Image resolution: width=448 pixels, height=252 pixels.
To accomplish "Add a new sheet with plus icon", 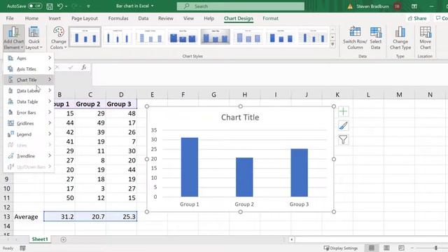I will point(64,239).
